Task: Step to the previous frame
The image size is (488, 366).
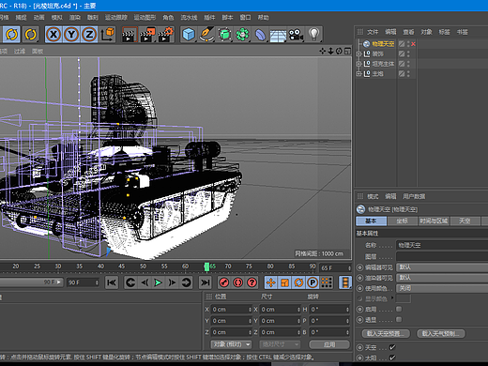Action: tap(145, 282)
